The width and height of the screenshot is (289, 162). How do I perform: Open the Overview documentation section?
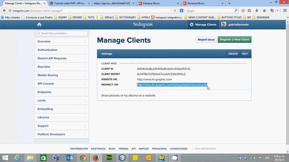click(61, 41)
